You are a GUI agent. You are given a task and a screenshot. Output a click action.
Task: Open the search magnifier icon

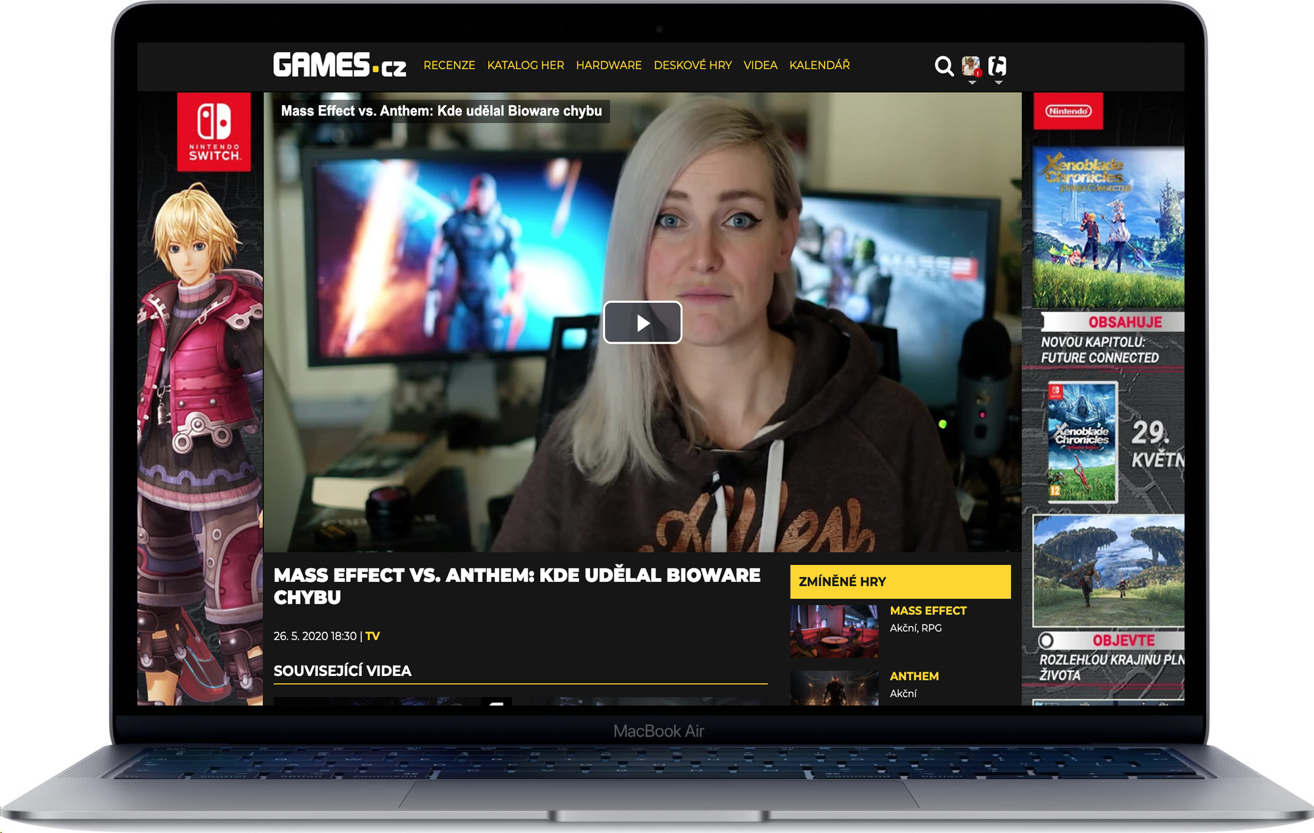click(x=944, y=66)
